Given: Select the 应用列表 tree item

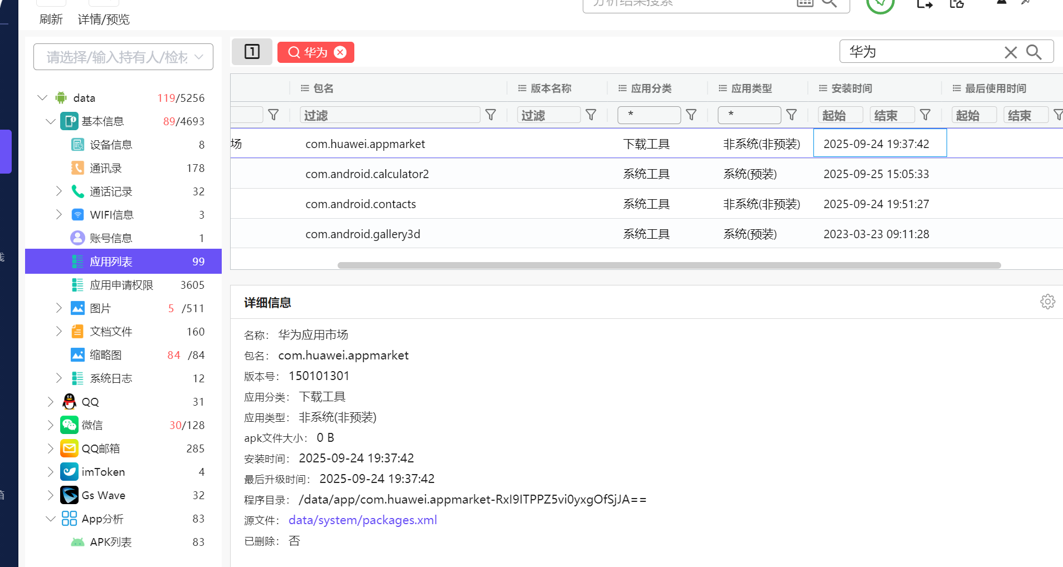Looking at the screenshot, I should pyautogui.click(x=123, y=262).
